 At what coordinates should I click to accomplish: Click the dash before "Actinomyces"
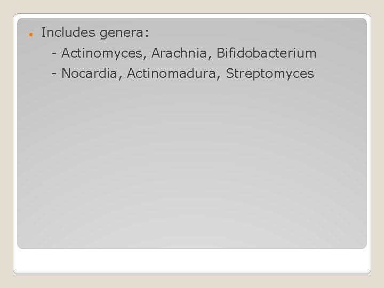(x=54, y=54)
